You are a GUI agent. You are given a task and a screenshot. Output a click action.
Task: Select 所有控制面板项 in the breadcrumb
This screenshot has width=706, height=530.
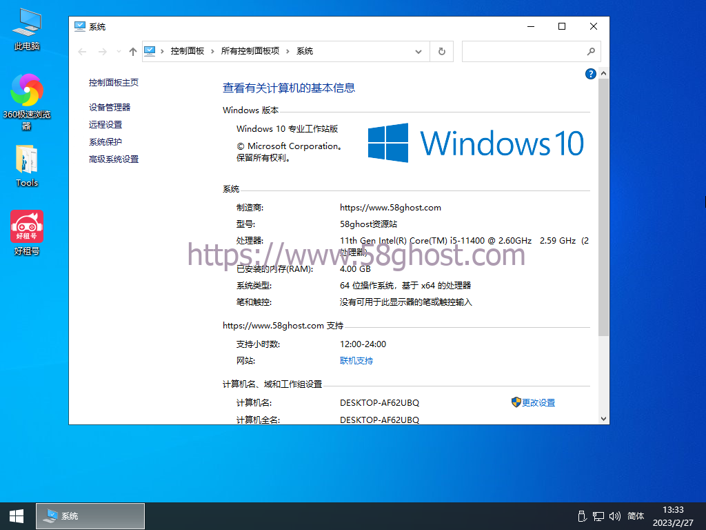(250, 51)
